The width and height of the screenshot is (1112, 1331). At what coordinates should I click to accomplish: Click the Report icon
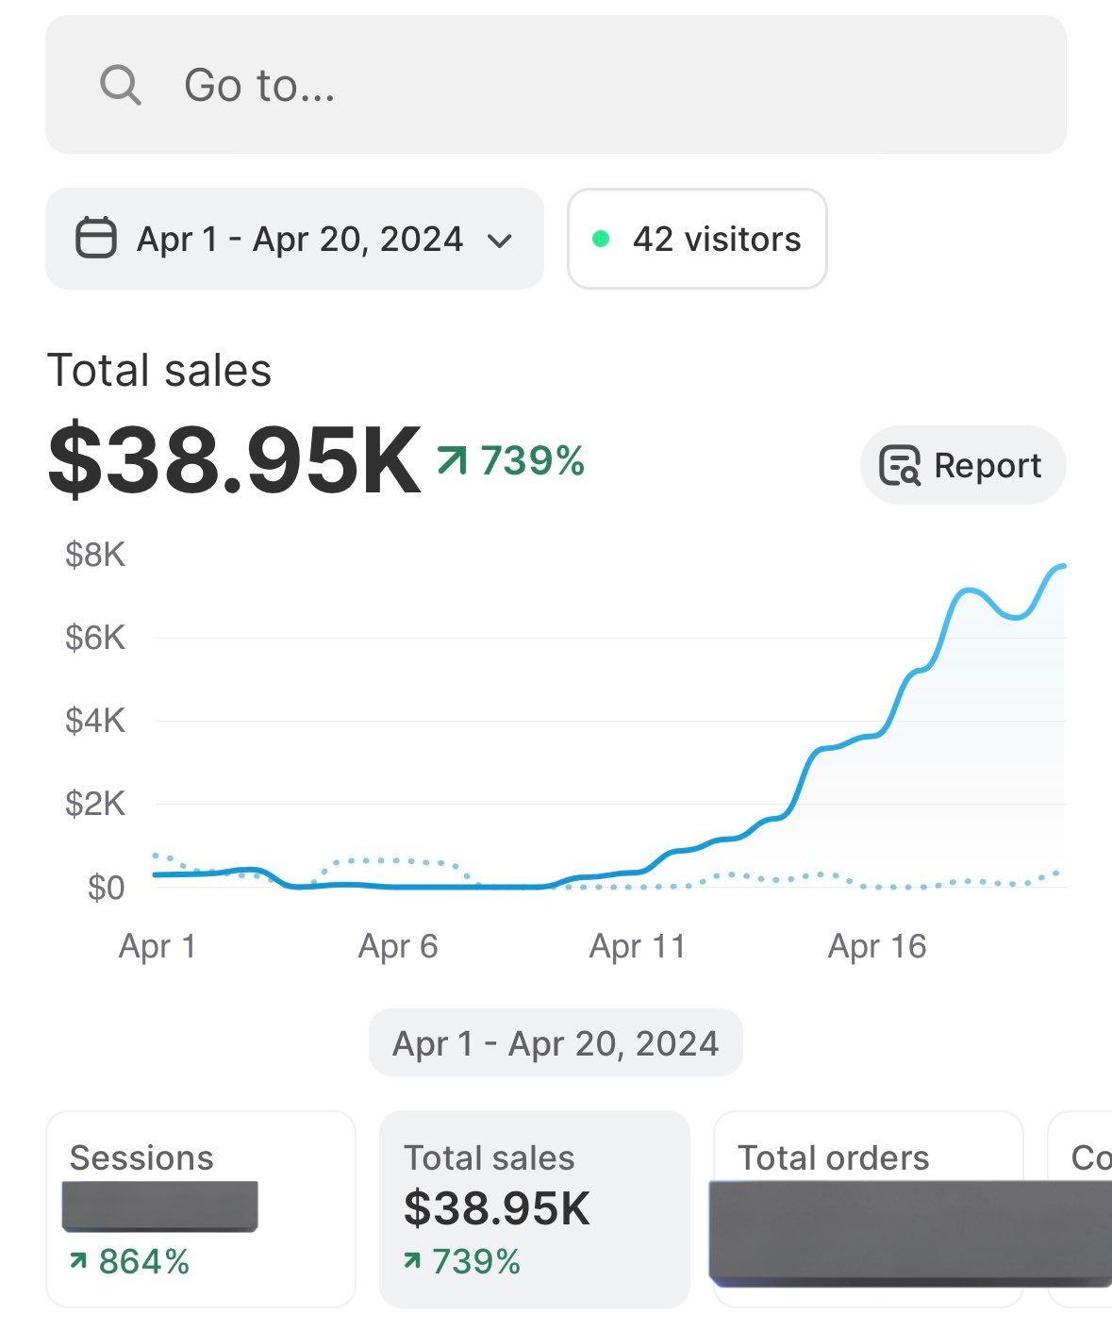(x=899, y=465)
